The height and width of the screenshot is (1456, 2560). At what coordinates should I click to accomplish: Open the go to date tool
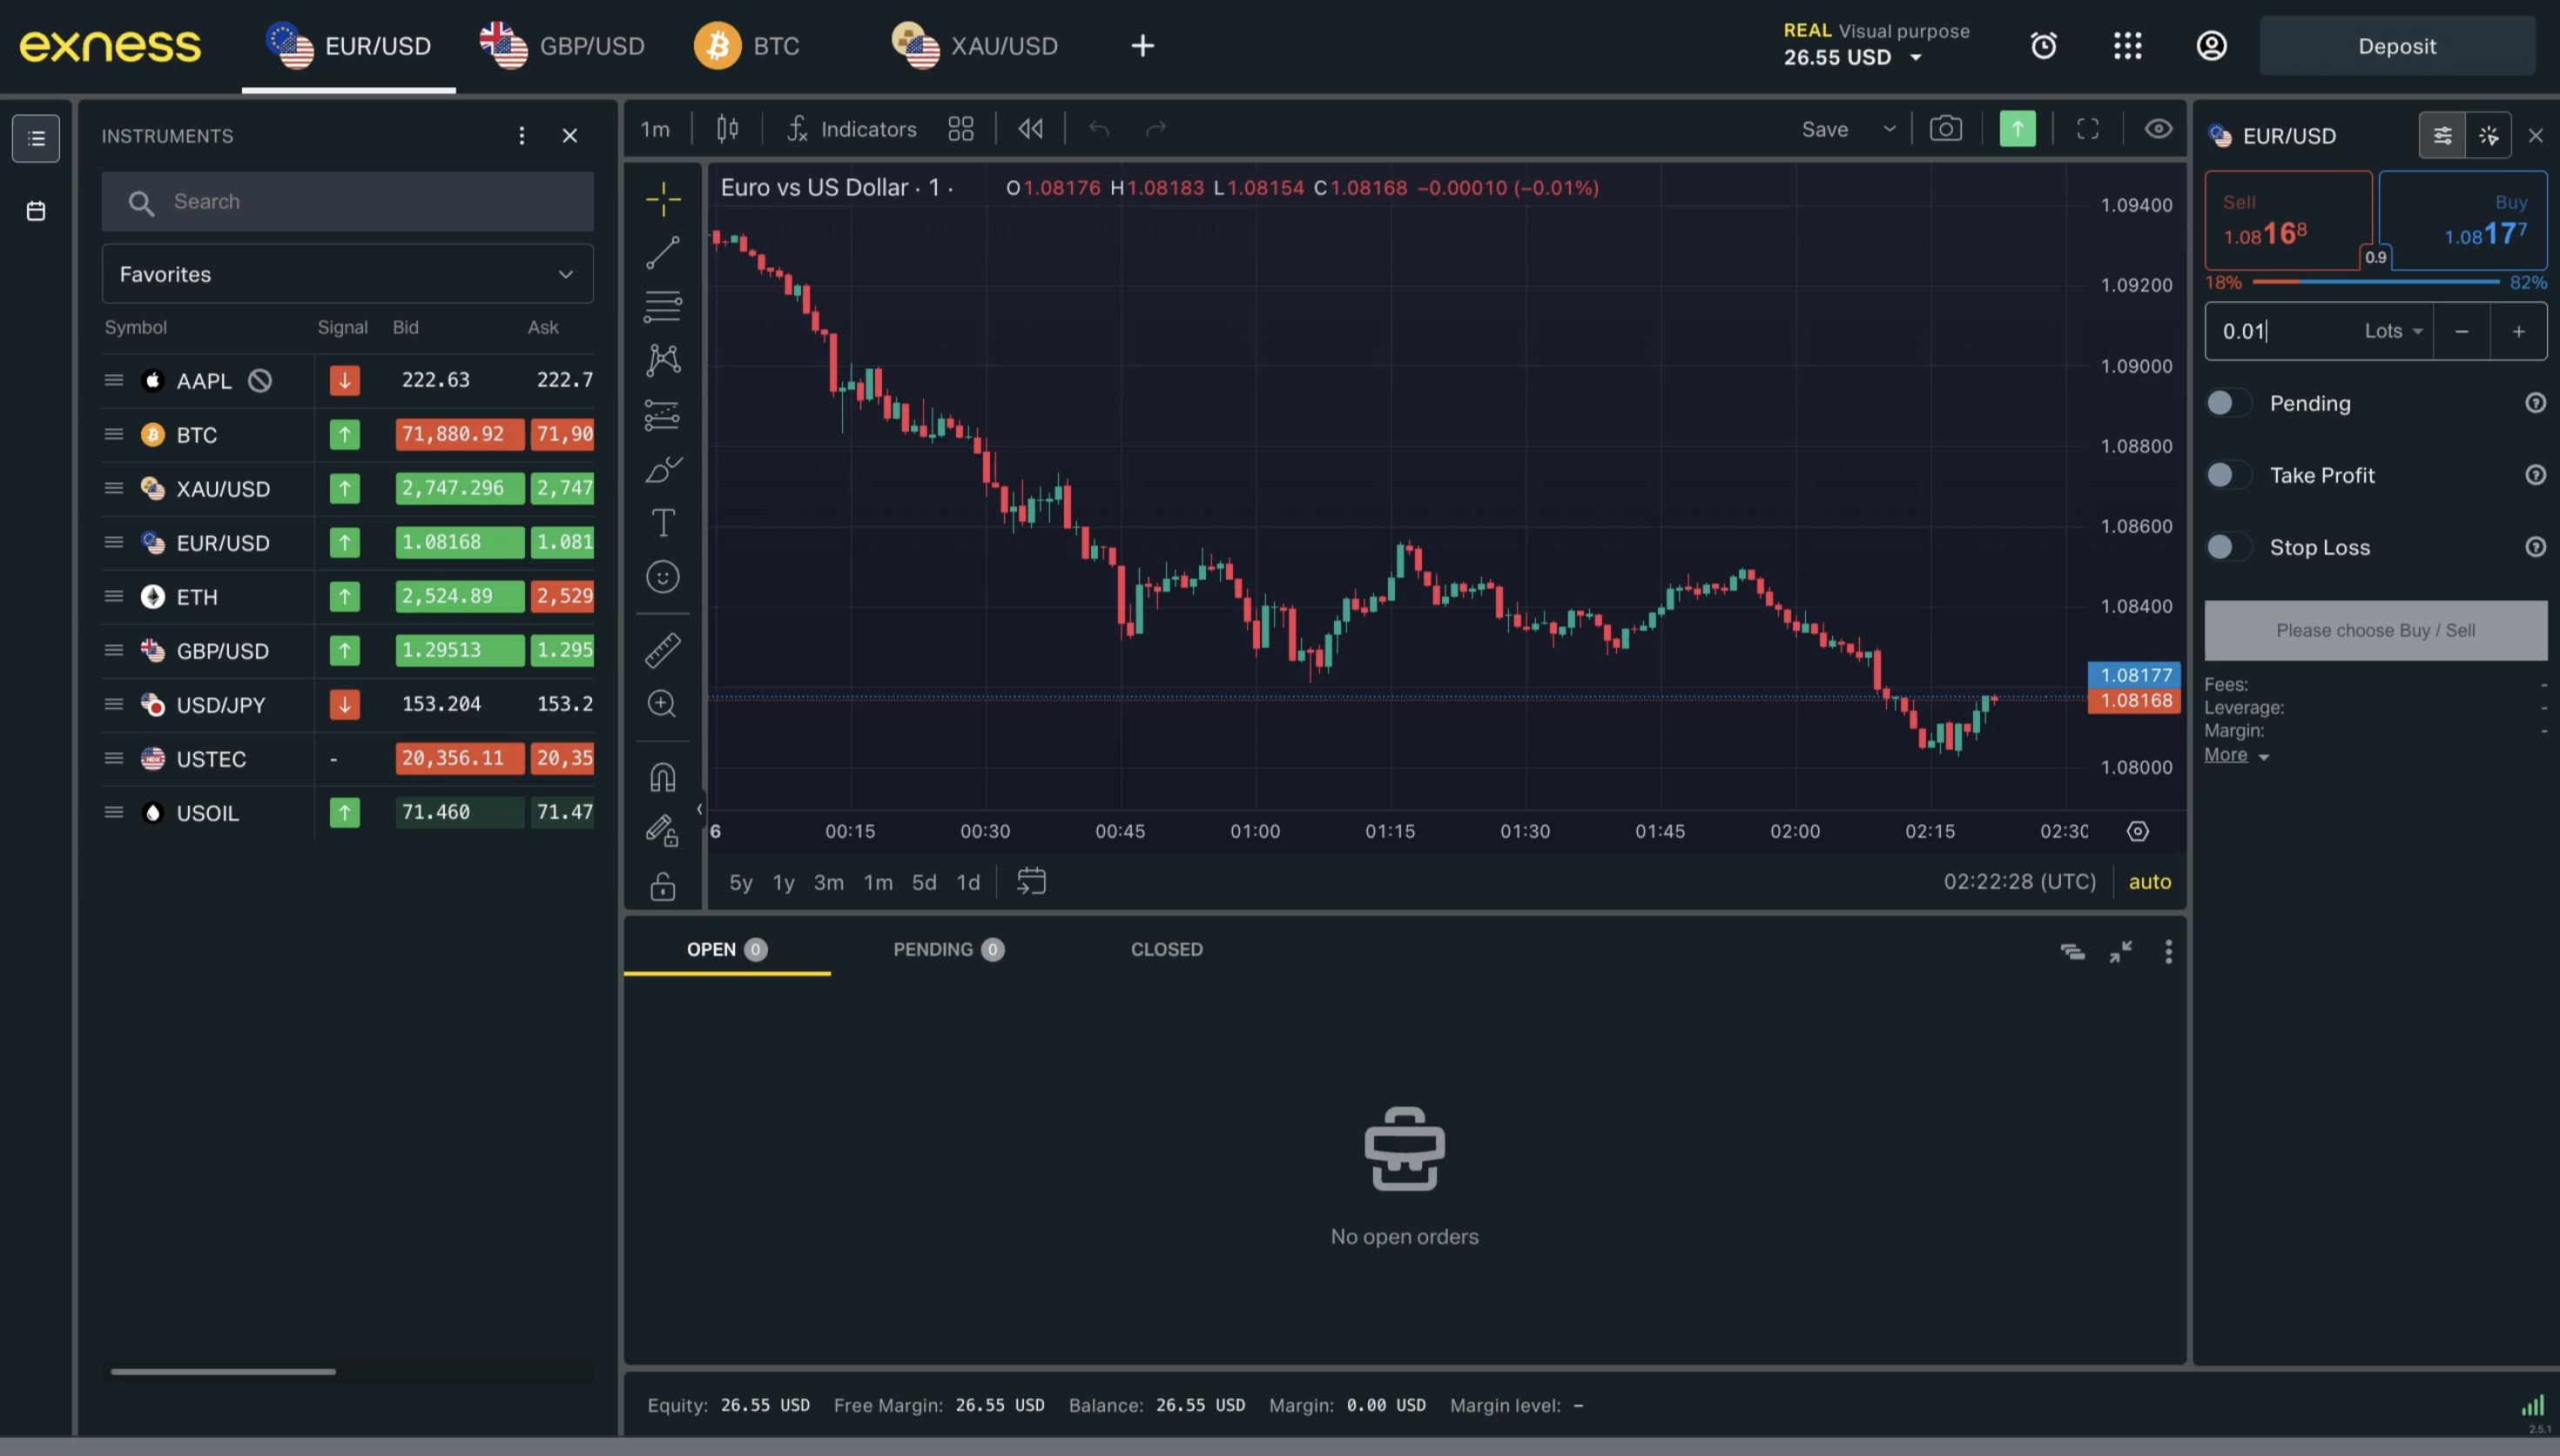tap(1031, 881)
